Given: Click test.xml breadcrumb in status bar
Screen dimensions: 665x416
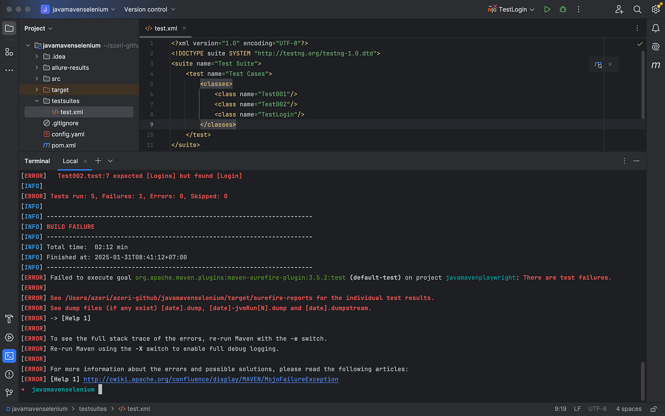Looking at the screenshot, I should 134,409.
